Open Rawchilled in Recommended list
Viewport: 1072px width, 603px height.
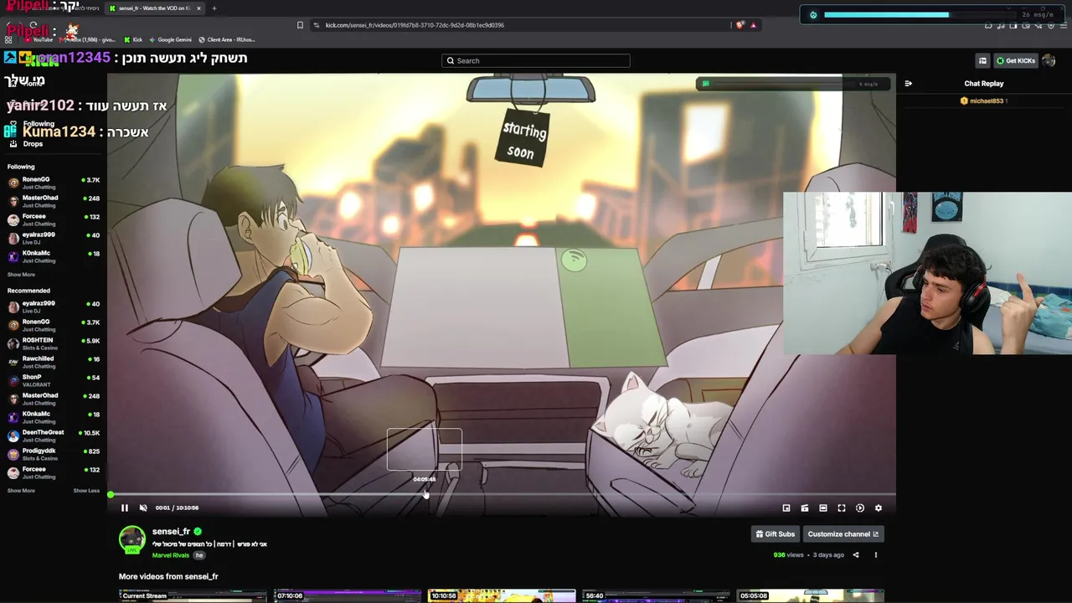[x=52, y=362]
